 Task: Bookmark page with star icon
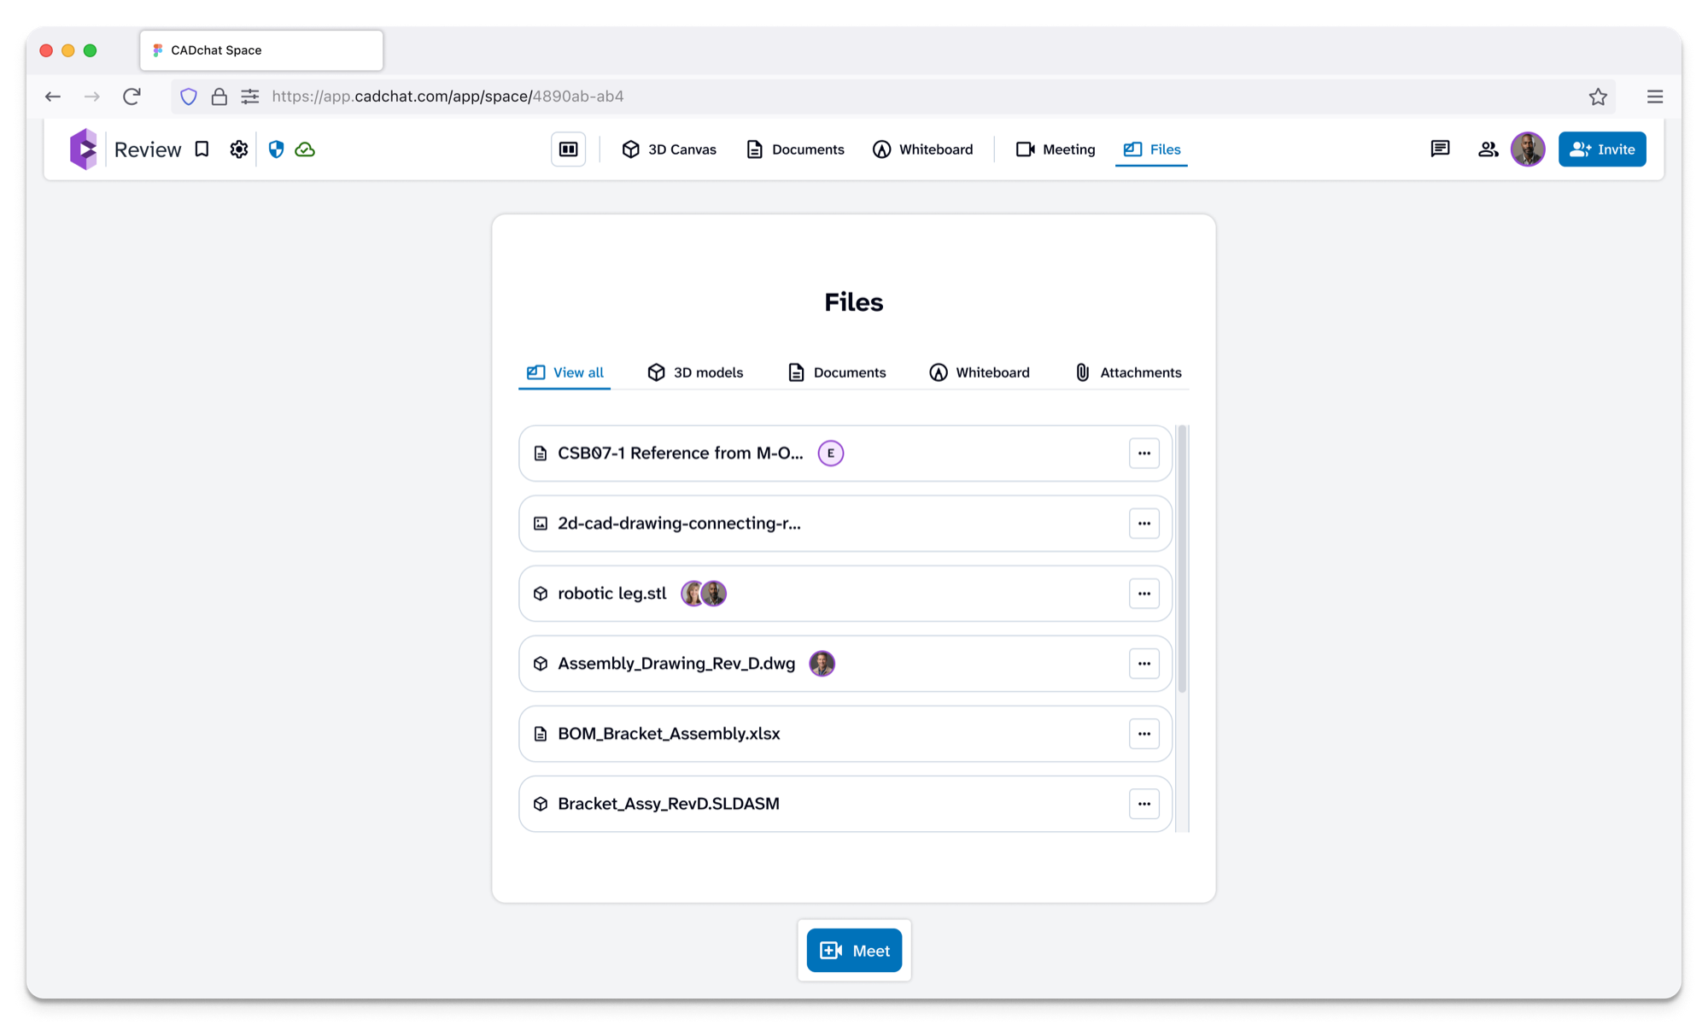click(1598, 97)
